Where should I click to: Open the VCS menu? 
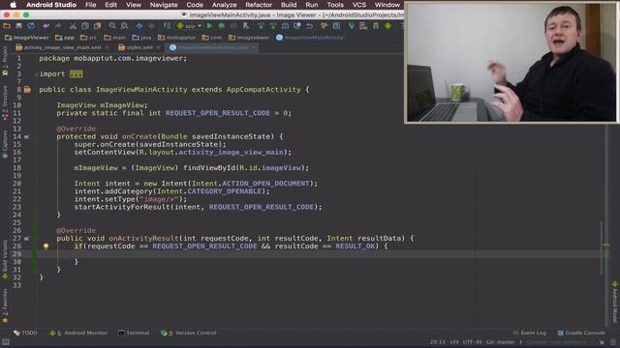359,5
